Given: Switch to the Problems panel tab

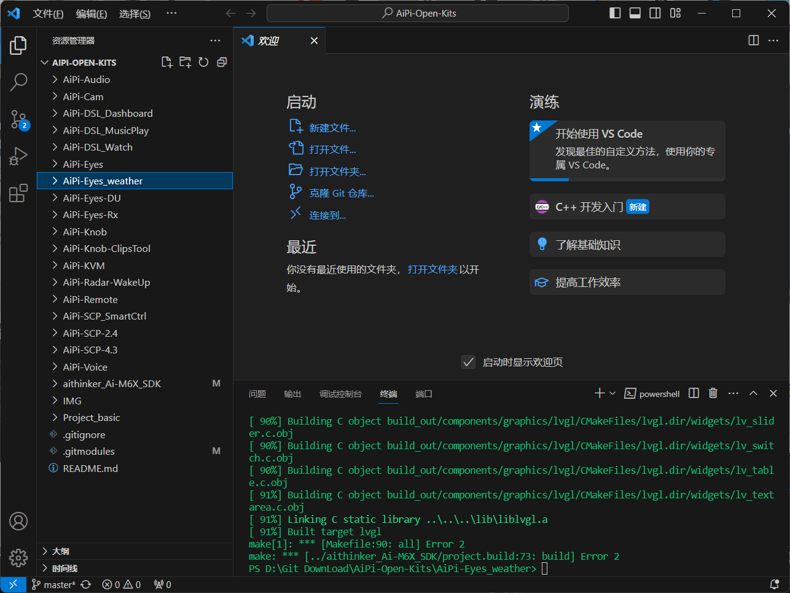Looking at the screenshot, I should point(257,394).
